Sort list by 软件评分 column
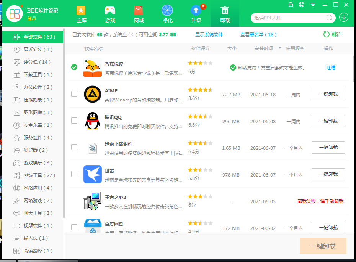 coord(200,48)
